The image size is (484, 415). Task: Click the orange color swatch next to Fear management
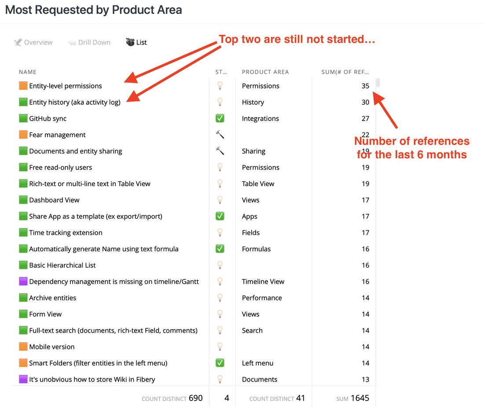[22, 134]
